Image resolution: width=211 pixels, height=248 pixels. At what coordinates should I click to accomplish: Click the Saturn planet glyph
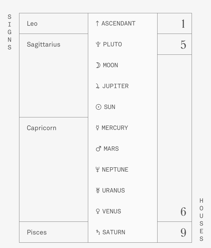pyautogui.click(x=98, y=232)
